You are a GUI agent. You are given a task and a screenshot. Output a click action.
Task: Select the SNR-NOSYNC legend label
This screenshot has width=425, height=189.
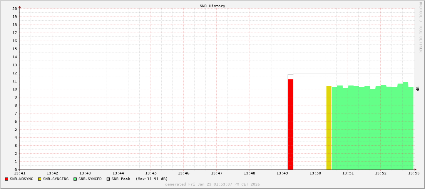22,179
